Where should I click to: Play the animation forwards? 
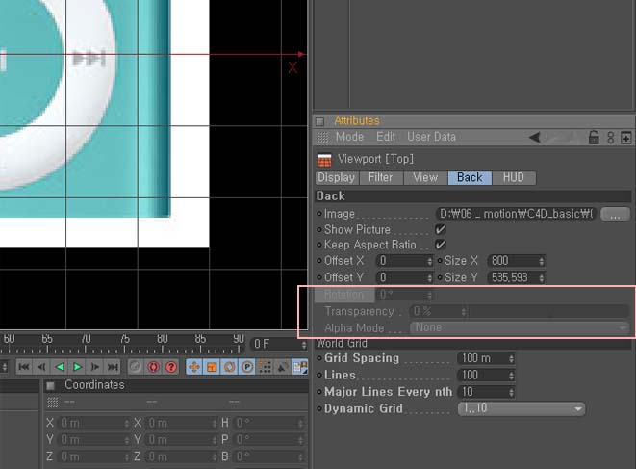click(x=77, y=367)
